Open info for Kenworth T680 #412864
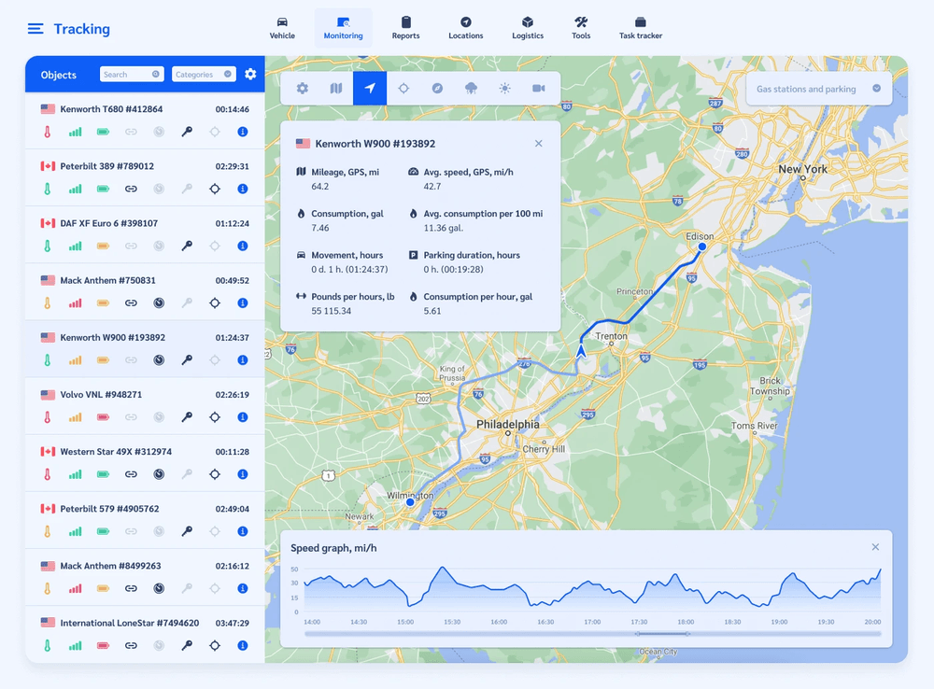The height and width of the screenshot is (689, 934). click(242, 133)
